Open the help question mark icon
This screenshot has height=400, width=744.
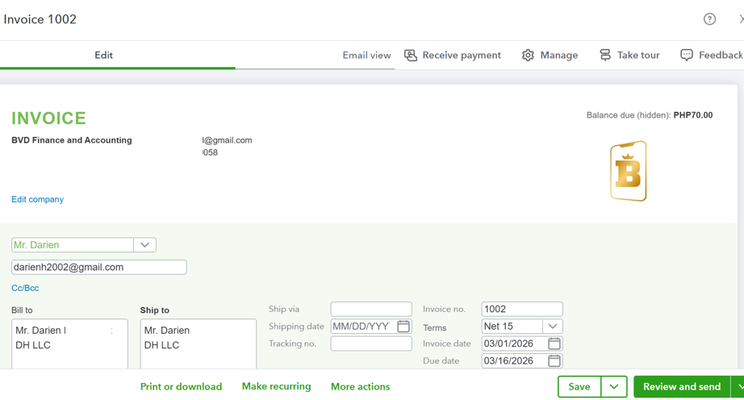tap(709, 19)
